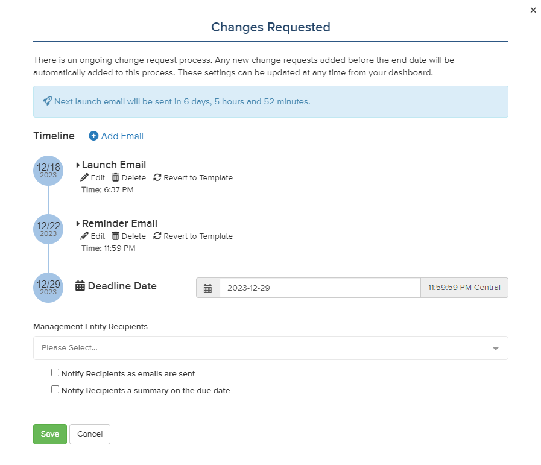The image size is (541, 465).
Task: Close the Changes Requested dialog
Action: 533,10
